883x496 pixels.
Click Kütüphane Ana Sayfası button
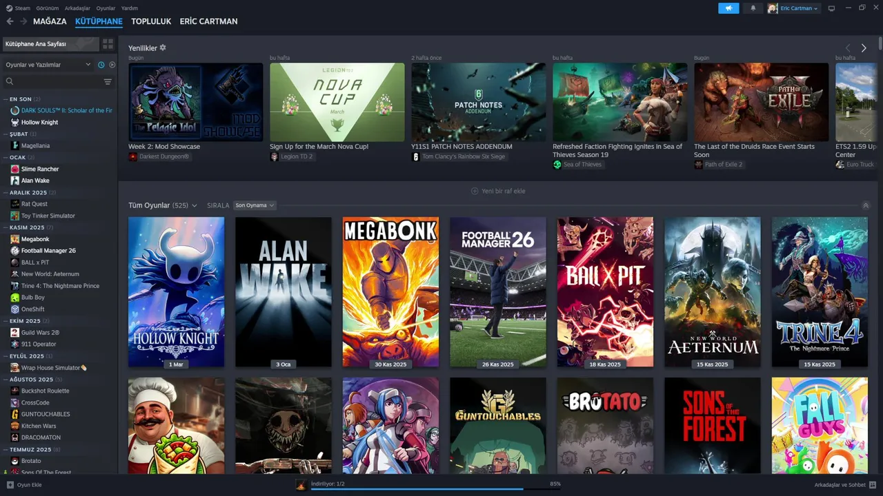pyautogui.click(x=50, y=44)
